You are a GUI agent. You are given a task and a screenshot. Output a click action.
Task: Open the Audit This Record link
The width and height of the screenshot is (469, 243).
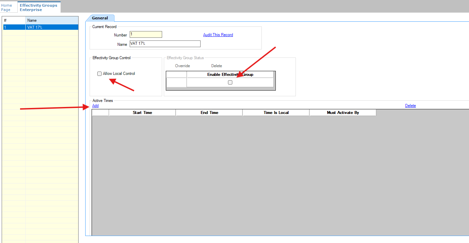pos(218,35)
